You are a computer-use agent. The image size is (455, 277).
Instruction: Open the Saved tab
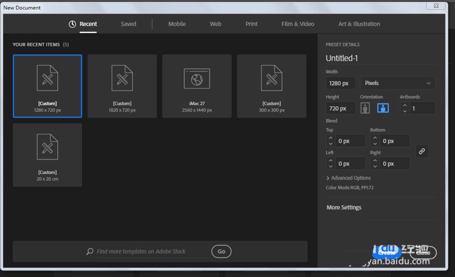click(128, 24)
